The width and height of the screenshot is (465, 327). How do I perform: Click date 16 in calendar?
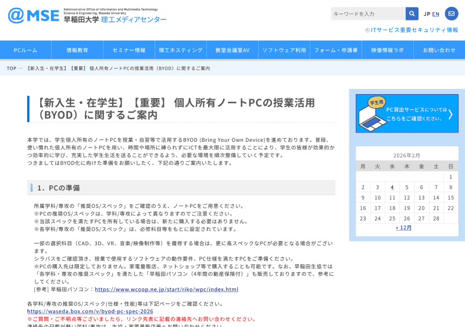click(x=363, y=208)
